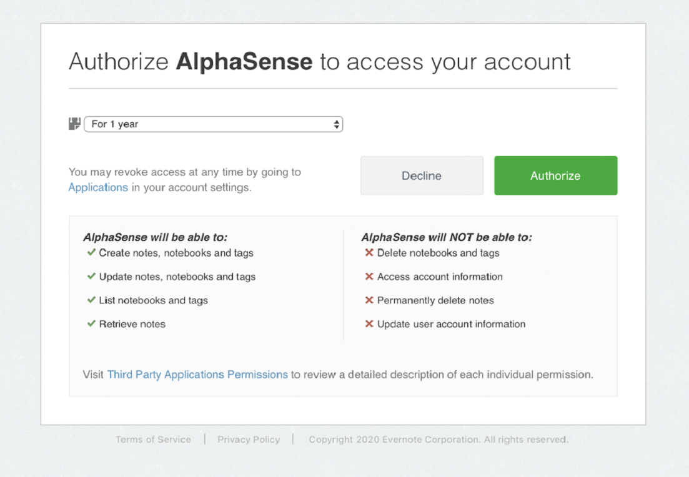Screen dimensions: 689x477
Task: Click the green Authorize button
Action: (x=555, y=175)
